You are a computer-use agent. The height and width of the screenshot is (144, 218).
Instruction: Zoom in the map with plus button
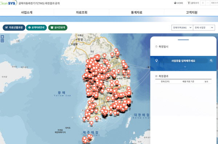tap(2, 37)
